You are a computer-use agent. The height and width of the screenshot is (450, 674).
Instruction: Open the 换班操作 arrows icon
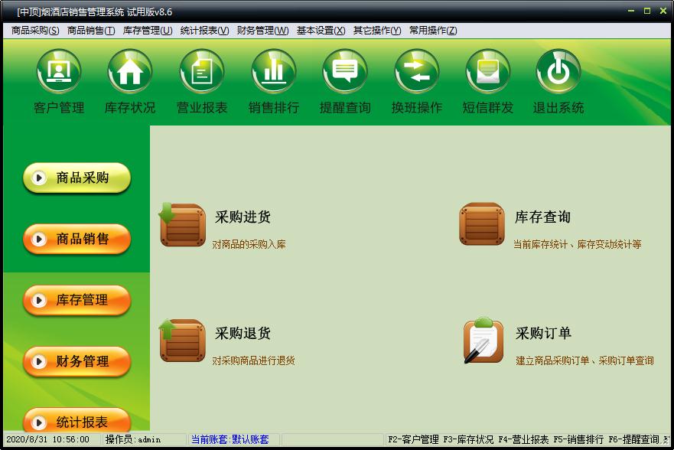click(x=416, y=71)
